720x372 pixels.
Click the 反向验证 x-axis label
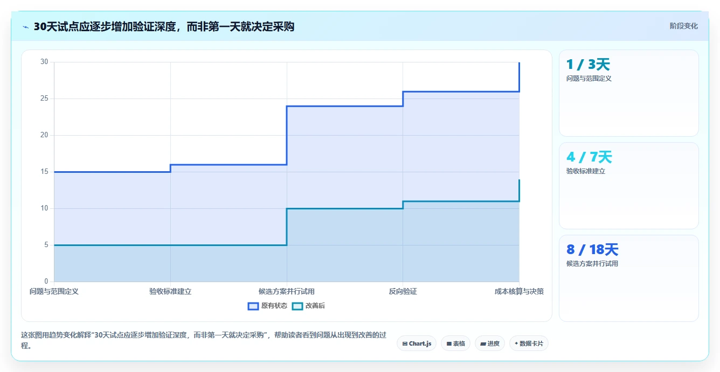pyautogui.click(x=403, y=291)
